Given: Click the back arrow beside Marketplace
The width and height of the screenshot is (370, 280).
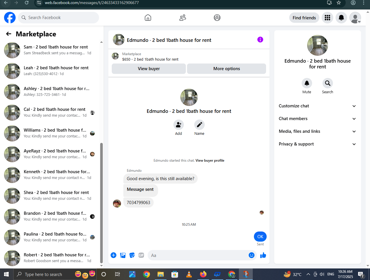Looking at the screenshot, I should pos(9,34).
